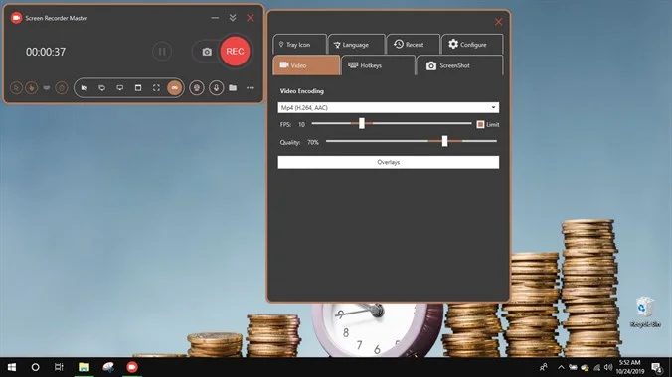Select the highlighted game recording mode icon
The width and height of the screenshot is (672, 377).
[174, 87]
